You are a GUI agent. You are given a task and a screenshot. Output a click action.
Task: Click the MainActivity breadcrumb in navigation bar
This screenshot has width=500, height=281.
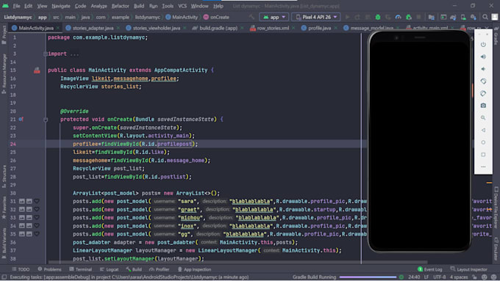(182, 17)
